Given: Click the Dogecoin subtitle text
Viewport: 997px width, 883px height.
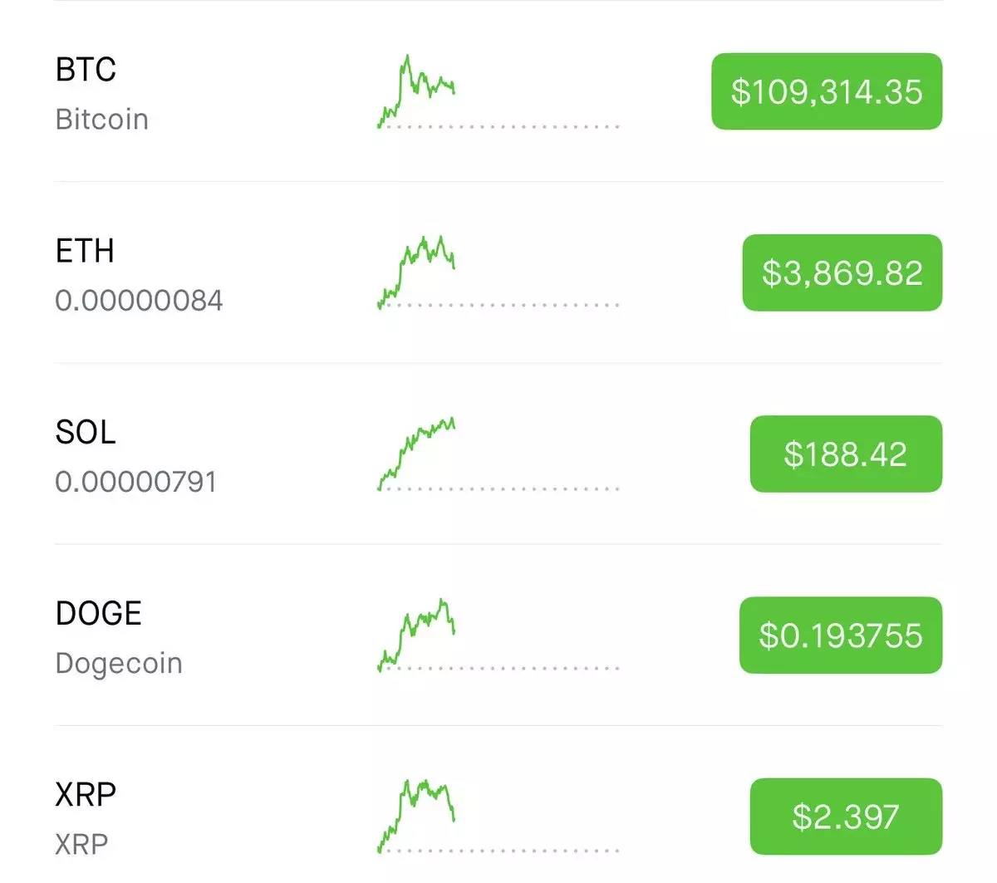Looking at the screenshot, I should 119,663.
